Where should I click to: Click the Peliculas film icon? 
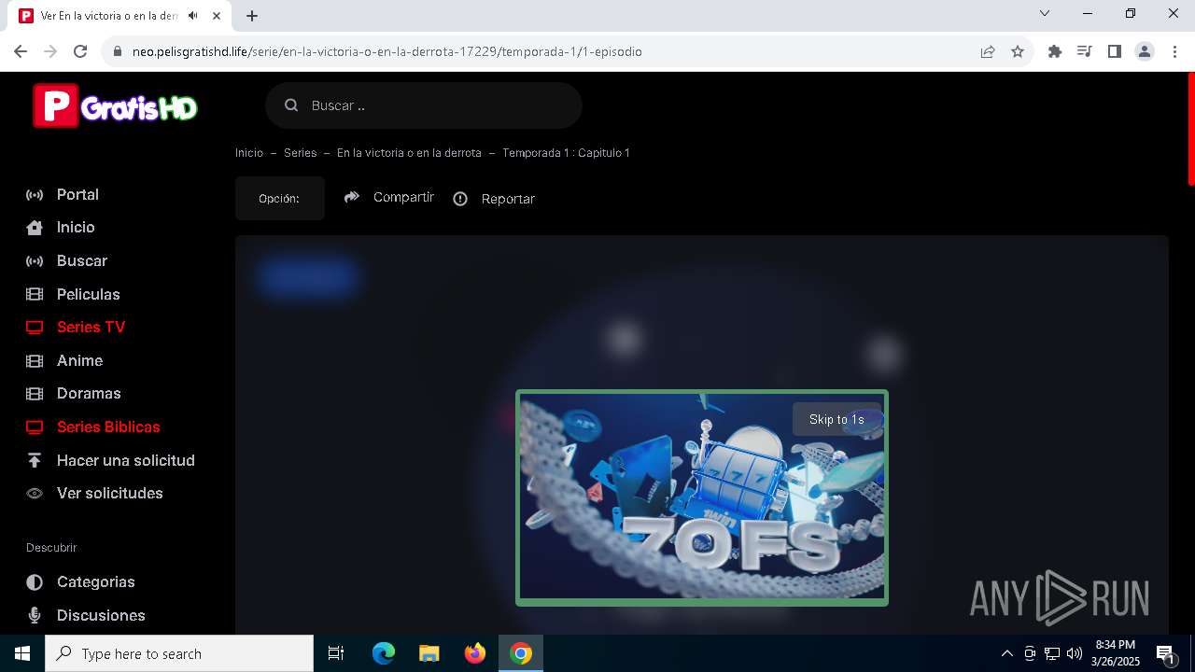tap(35, 294)
